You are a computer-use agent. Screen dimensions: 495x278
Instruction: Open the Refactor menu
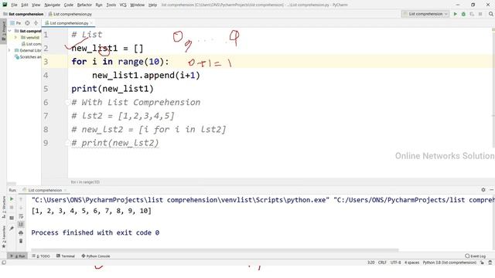(x=84, y=5)
